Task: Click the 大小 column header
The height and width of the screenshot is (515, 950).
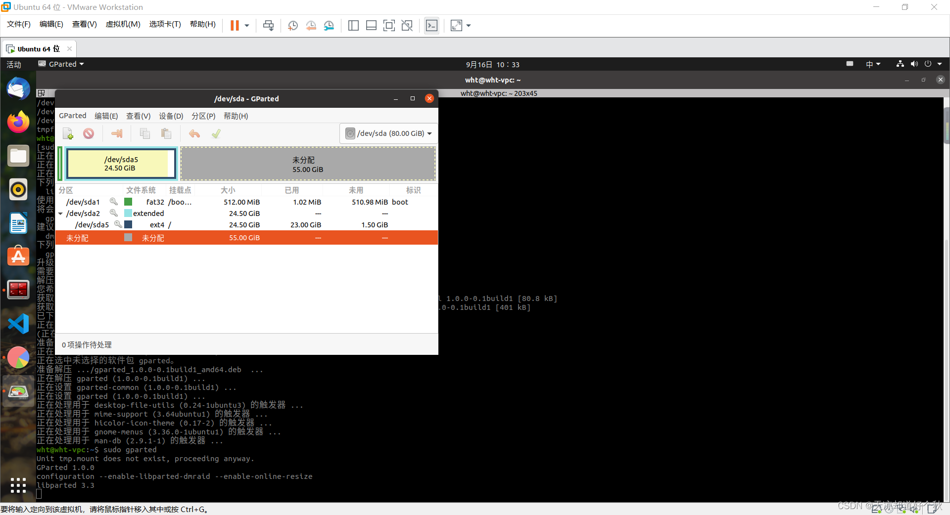Action: pyautogui.click(x=228, y=190)
